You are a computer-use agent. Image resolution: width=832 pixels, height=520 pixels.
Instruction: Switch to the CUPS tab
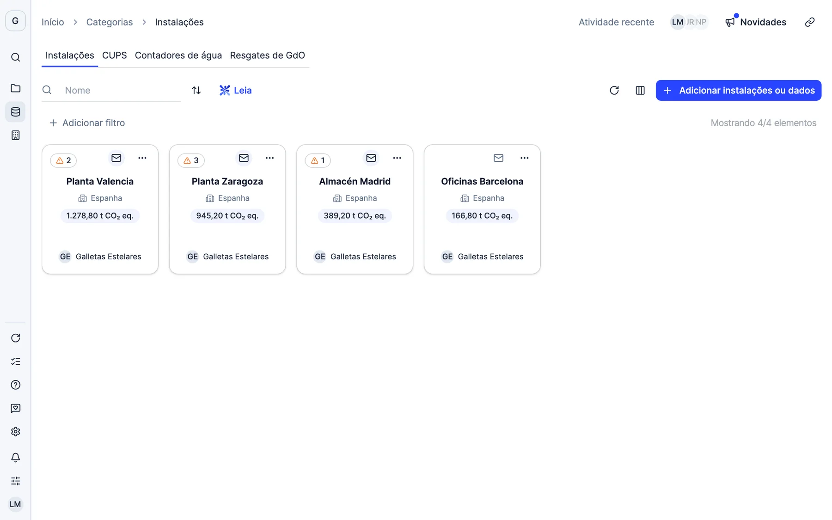tap(114, 55)
